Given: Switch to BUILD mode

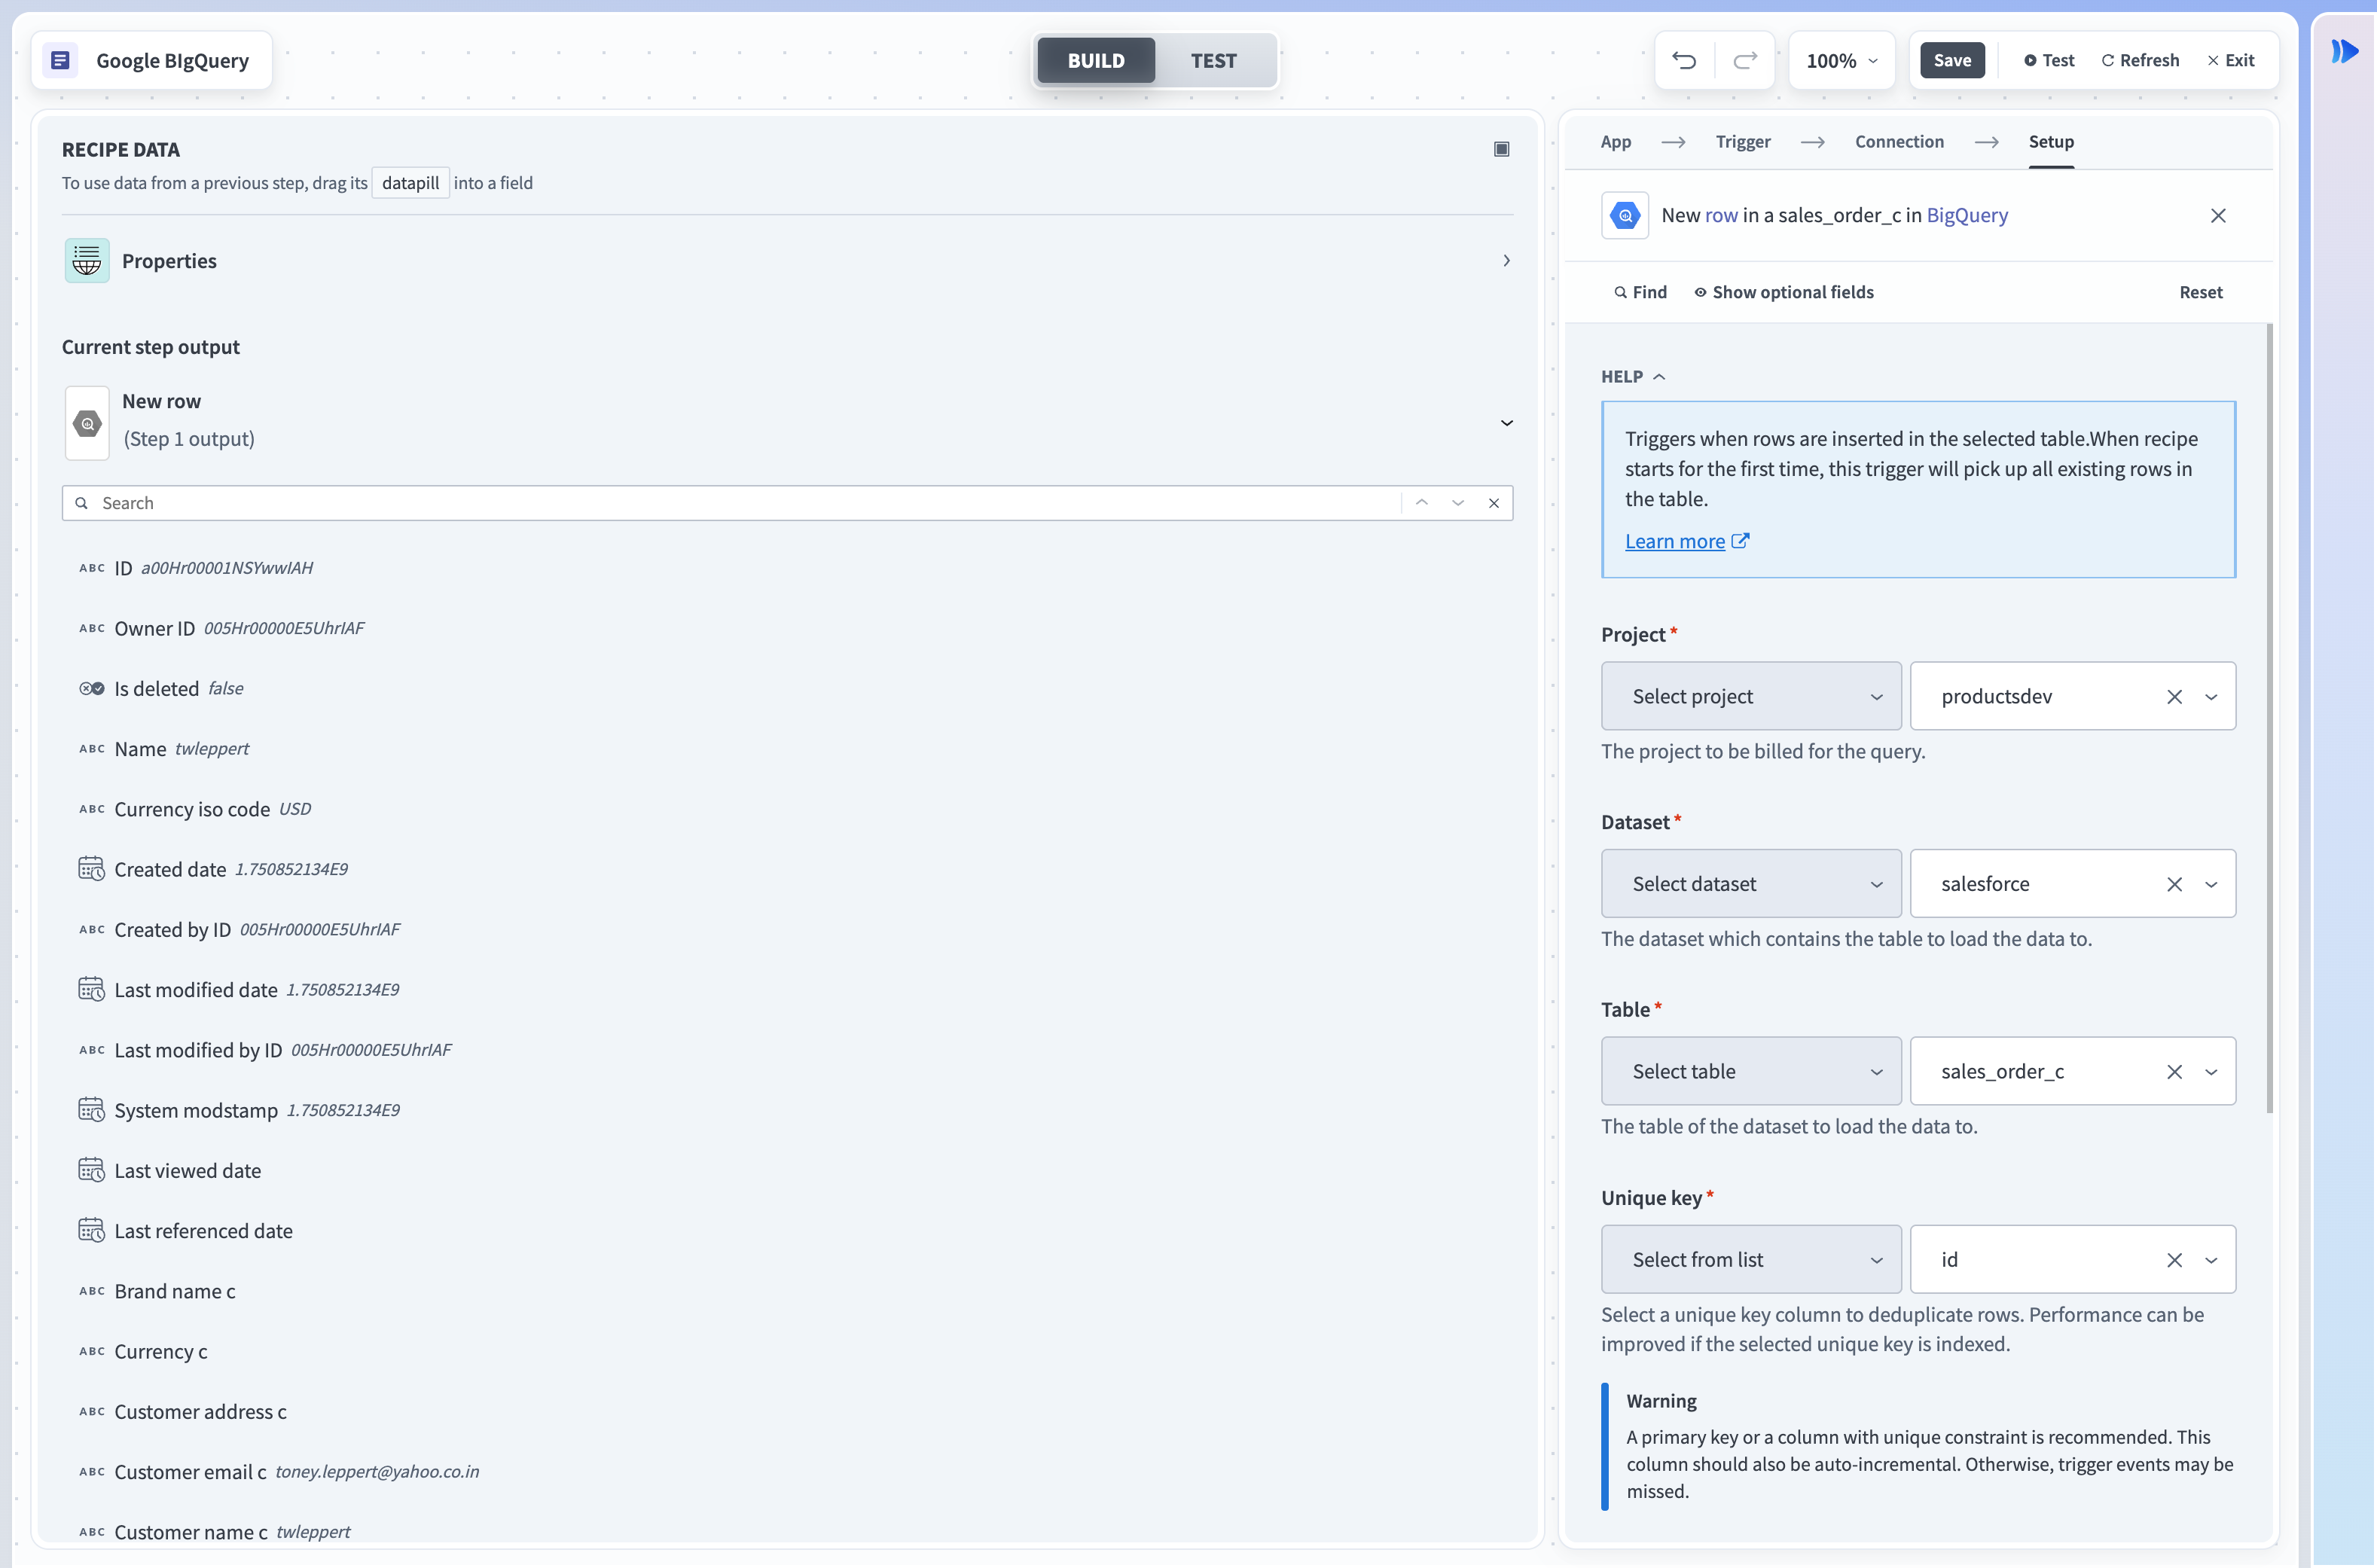Looking at the screenshot, I should point(1096,60).
